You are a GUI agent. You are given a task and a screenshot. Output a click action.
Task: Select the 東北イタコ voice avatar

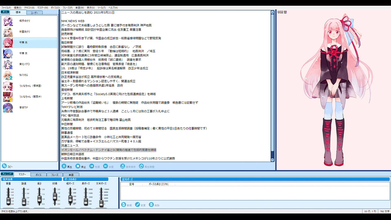coord(8,64)
